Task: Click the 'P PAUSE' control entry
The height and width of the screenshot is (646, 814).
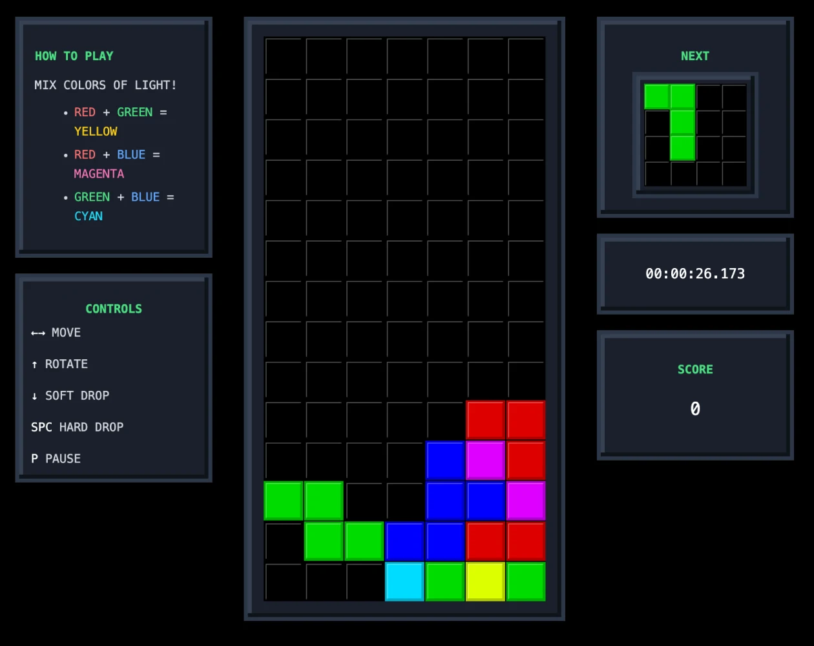Action: (x=56, y=459)
